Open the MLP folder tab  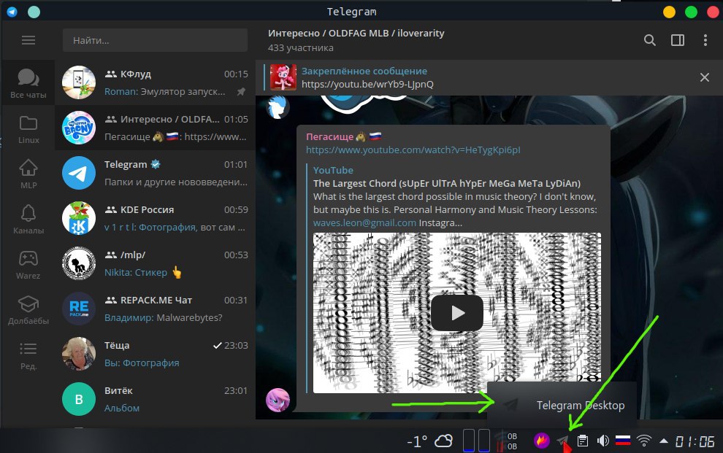(28, 174)
